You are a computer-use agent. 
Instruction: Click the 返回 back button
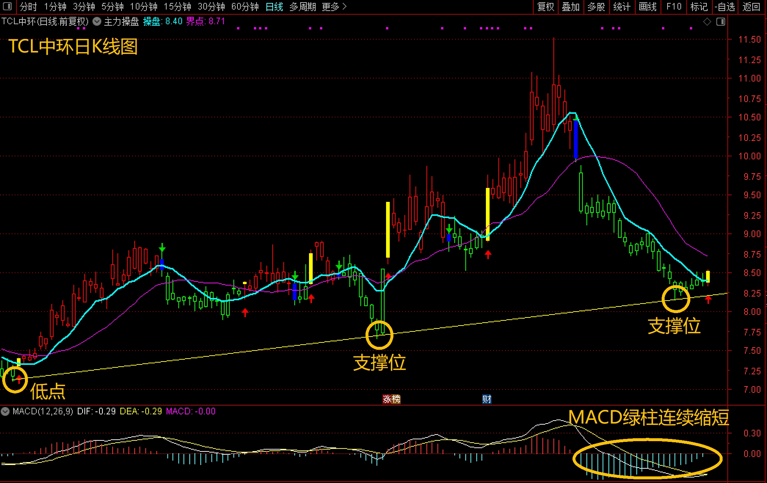(x=751, y=7)
